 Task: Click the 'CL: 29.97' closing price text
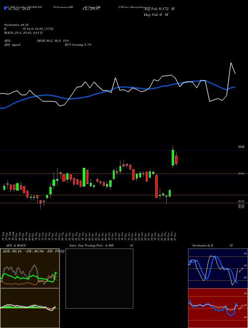91,9
